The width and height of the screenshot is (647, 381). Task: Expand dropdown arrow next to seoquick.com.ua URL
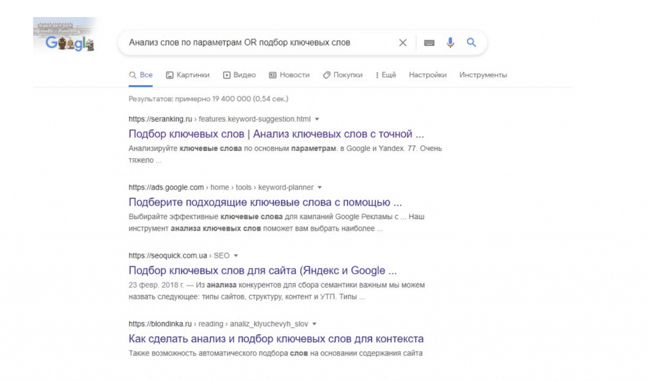[x=236, y=256]
